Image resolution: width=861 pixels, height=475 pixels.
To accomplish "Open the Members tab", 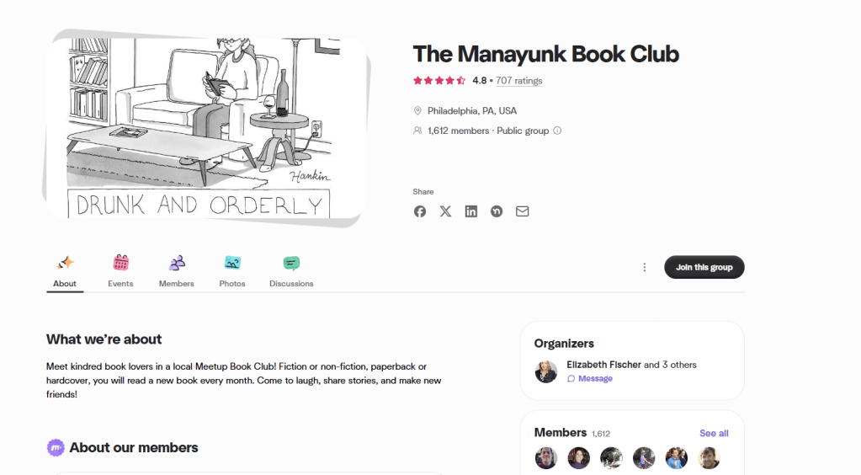I will click(176, 271).
